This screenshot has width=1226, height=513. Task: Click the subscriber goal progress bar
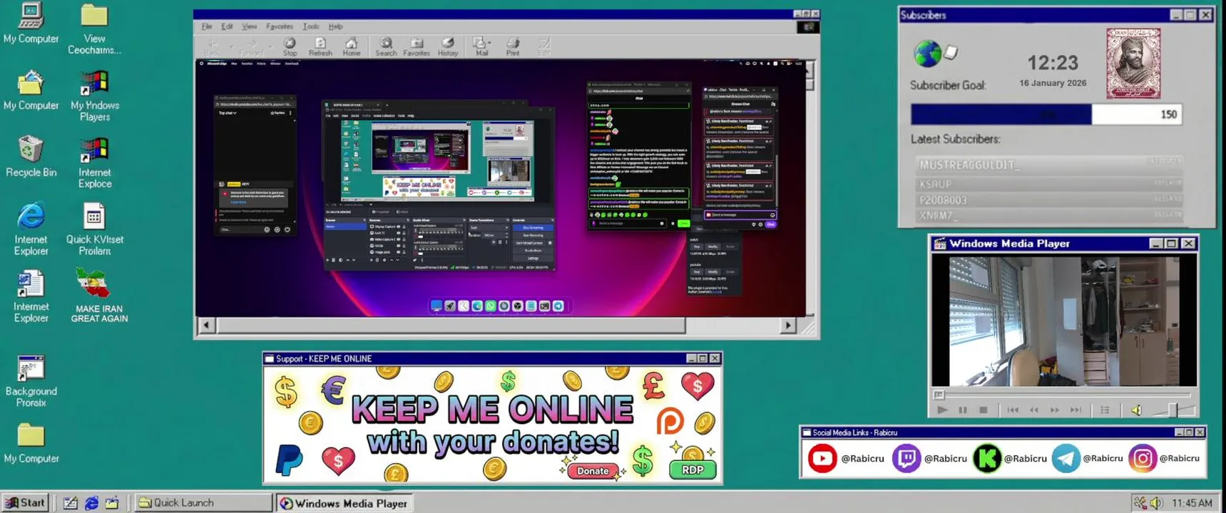[1046, 114]
